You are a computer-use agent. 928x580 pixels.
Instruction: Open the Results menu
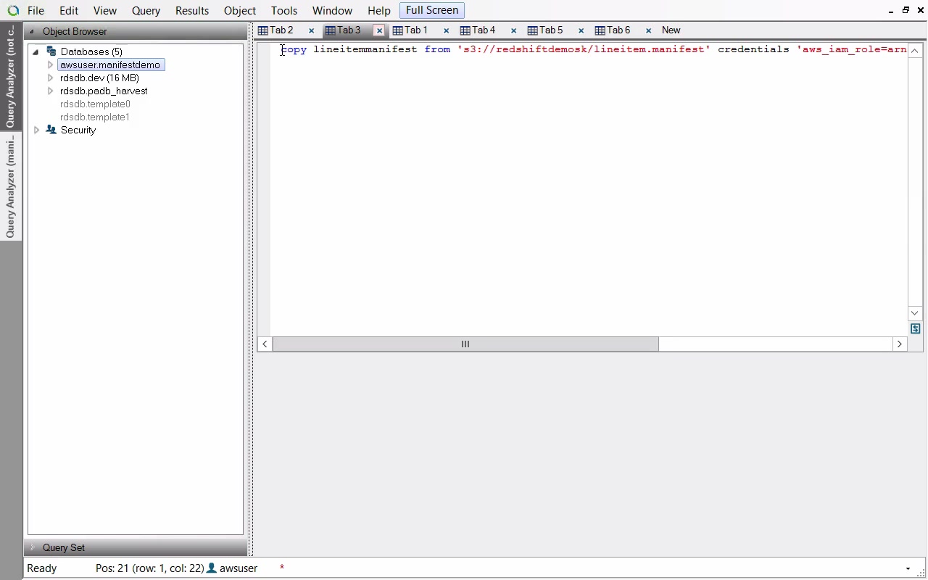click(192, 11)
